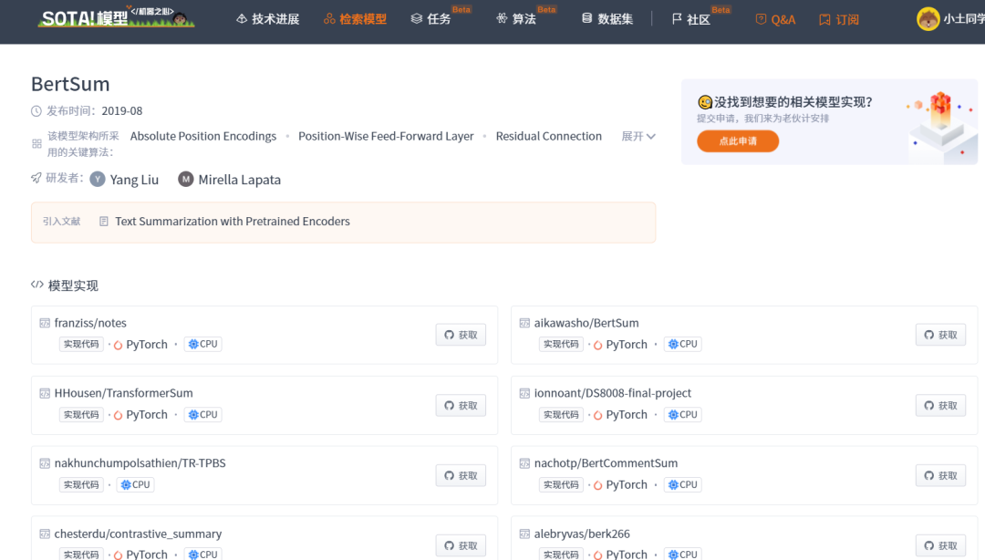Image resolution: width=985 pixels, height=560 pixels.
Task: Open researcher Mirella Lapata name
Action: tap(239, 180)
